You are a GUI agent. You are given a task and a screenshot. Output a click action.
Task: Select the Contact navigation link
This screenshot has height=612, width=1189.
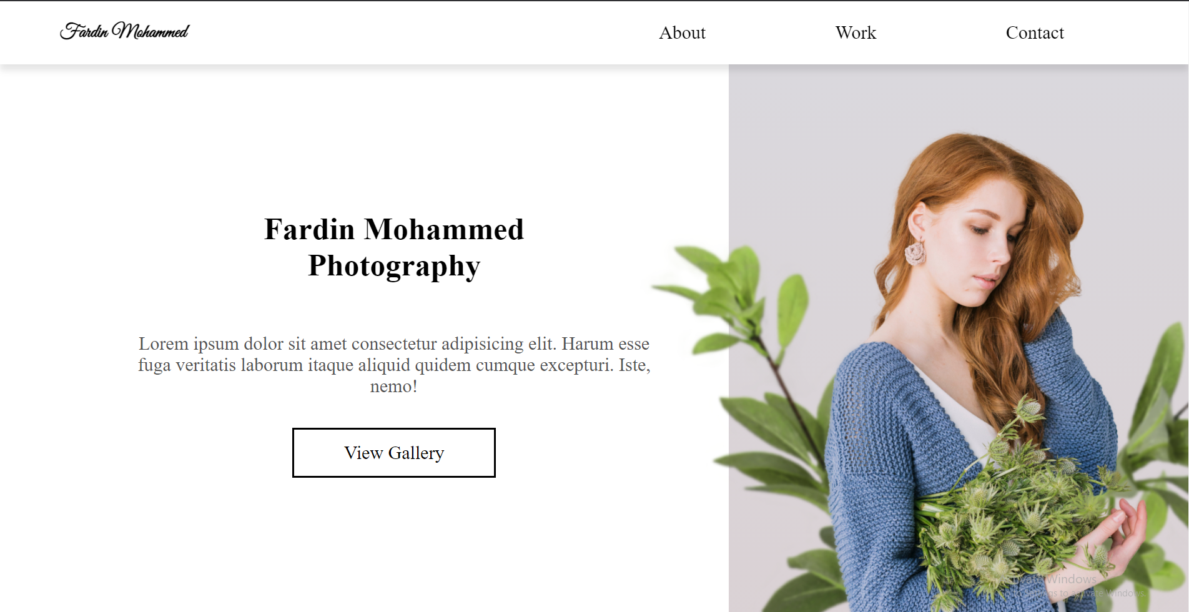(1035, 32)
